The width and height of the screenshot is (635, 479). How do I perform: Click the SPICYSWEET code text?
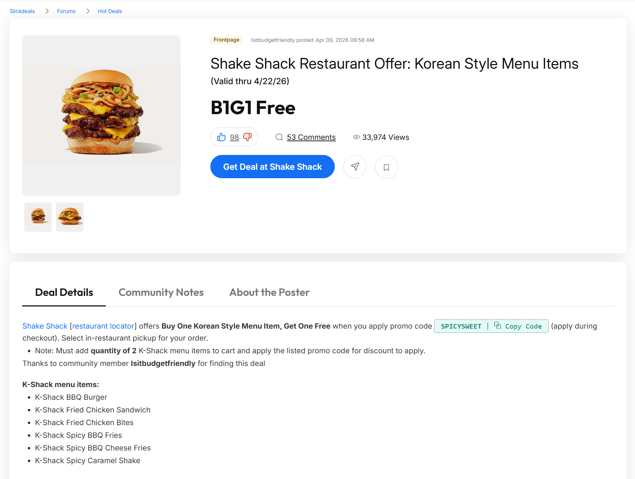(x=461, y=326)
